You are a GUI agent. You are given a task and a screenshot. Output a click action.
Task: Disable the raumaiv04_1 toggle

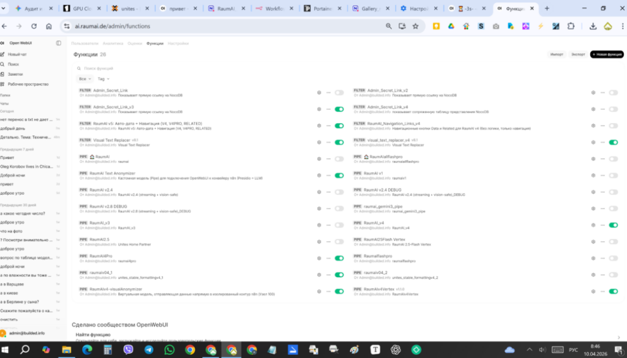pos(339,275)
